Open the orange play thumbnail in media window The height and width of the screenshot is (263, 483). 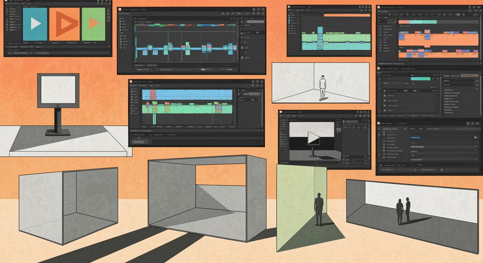coord(65,25)
